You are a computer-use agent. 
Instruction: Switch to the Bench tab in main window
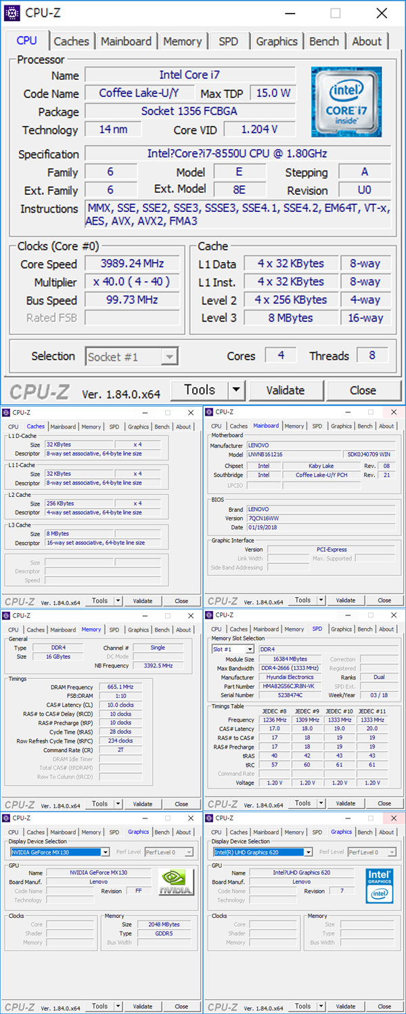[324, 41]
